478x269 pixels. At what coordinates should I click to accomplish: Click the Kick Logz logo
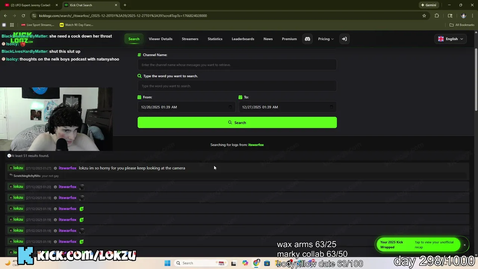pyautogui.click(x=21, y=38)
